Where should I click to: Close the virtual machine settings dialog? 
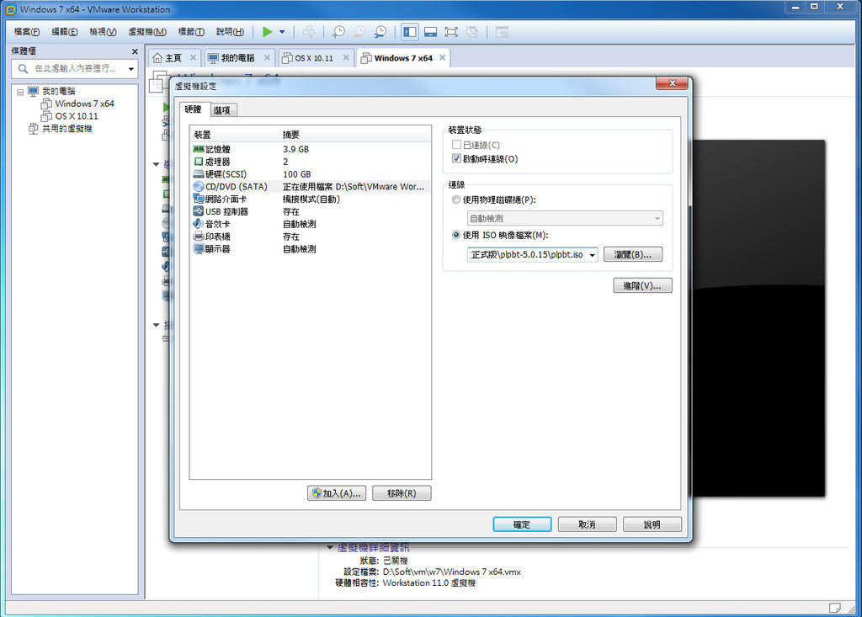click(672, 83)
